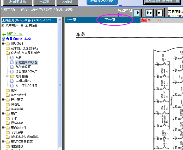Click the page icon beside 部件定位图

[x=12, y=67]
